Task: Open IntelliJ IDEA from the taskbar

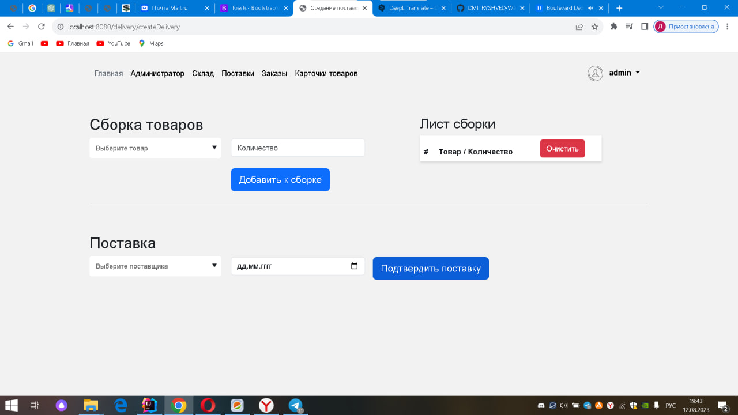Action: pos(150,405)
